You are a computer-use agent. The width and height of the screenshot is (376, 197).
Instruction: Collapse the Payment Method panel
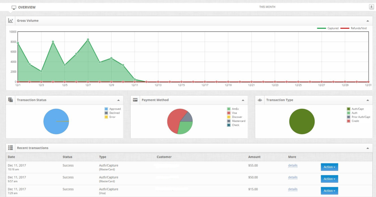[x=243, y=100]
